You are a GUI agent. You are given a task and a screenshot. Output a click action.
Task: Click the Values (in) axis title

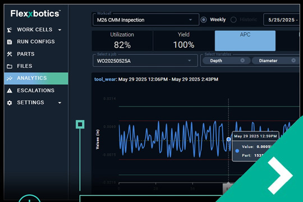point(98,139)
